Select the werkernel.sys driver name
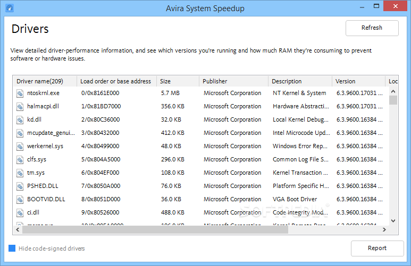 (x=45, y=146)
